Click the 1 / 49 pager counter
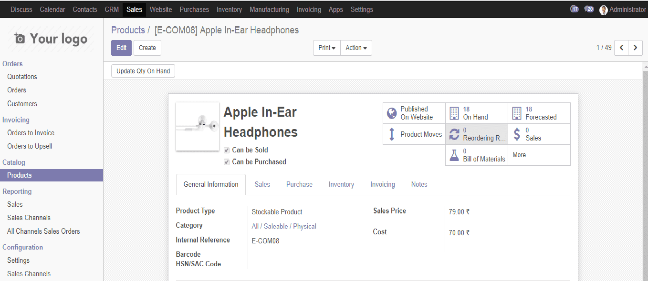This screenshot has width=648, height=281. [x=604, y=48]
